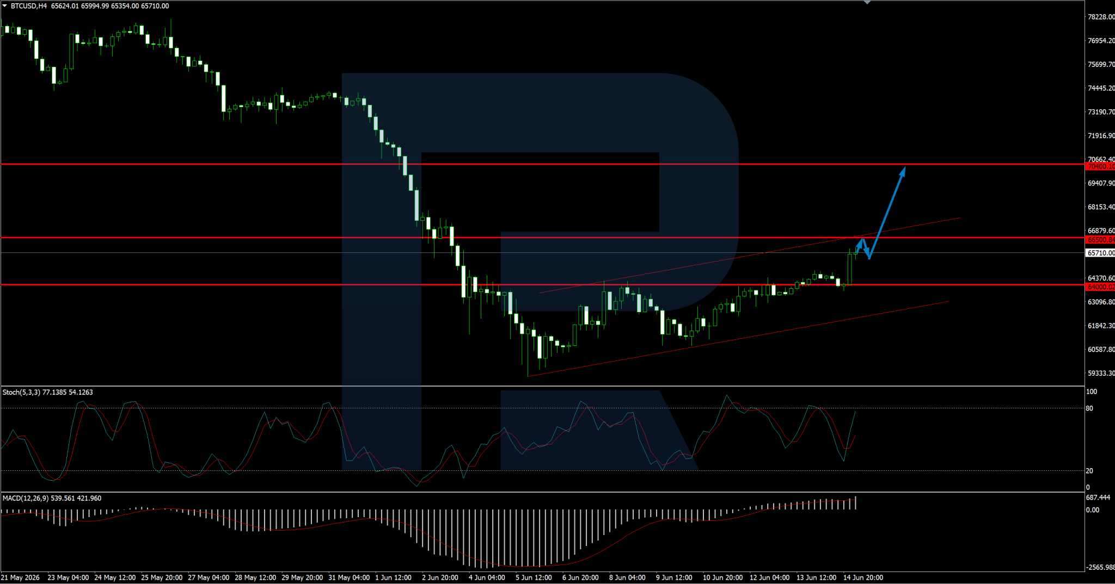Click the 4 Jun 04:00 time label
The height and width of the screenshot is (584, 1115).
click(487, 577)
